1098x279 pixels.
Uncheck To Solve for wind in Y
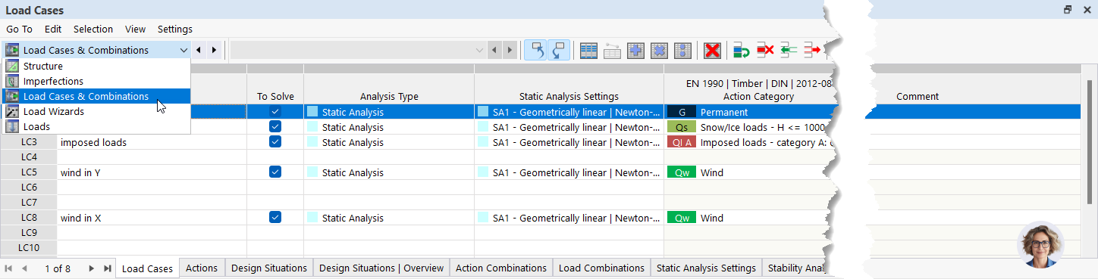(x=275, y=172)
